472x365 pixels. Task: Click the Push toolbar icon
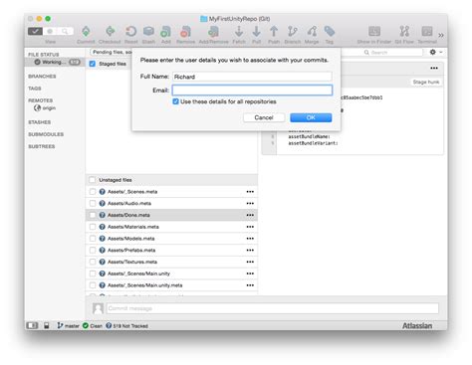click(274, 32)
